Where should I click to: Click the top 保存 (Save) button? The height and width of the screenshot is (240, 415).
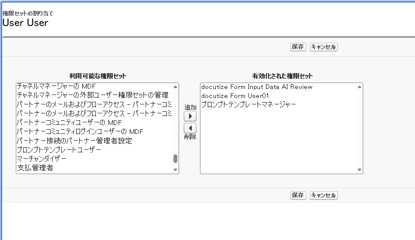coord(298,47)
